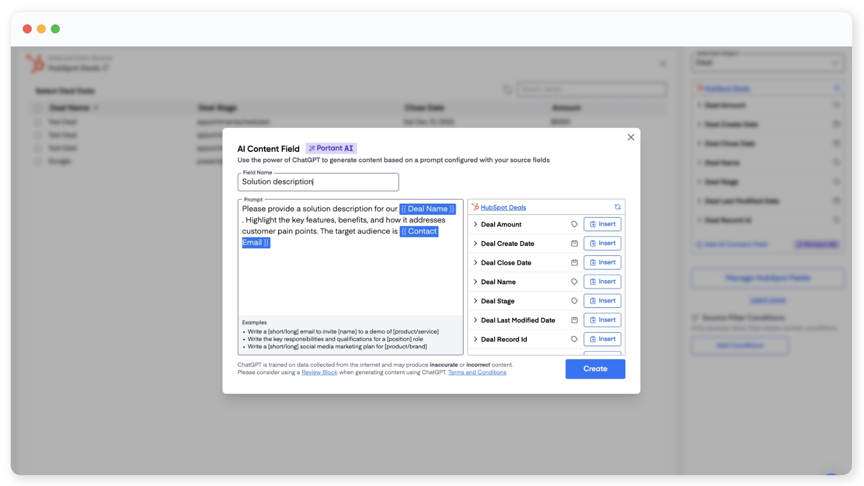Expand the Deal Stage field row
This screenshot has height=486, width=864.
click(475, 301)
